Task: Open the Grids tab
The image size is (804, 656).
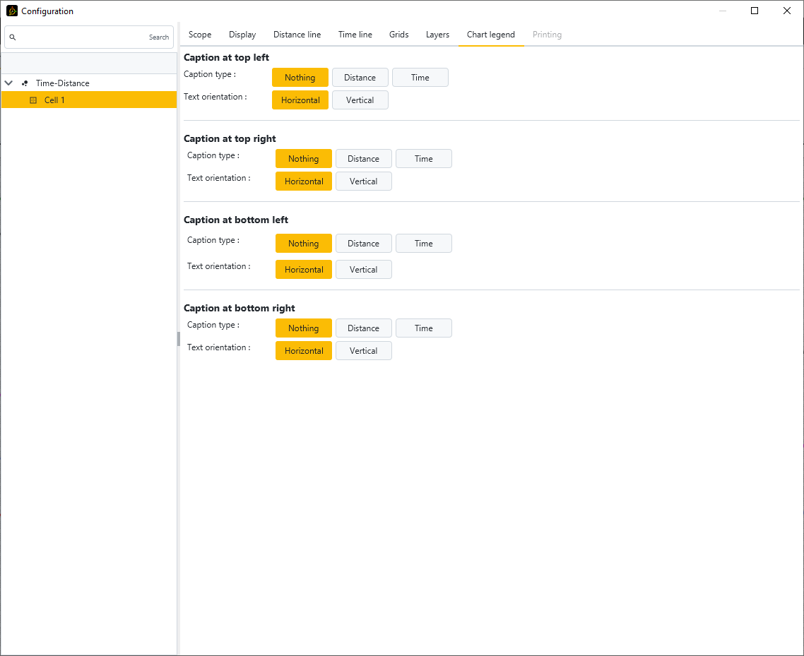Action: 398,35
